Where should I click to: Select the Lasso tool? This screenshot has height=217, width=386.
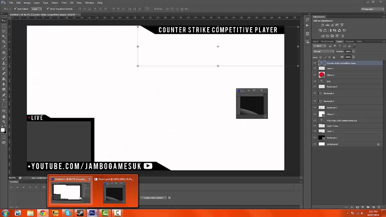(x=4, y=31)
